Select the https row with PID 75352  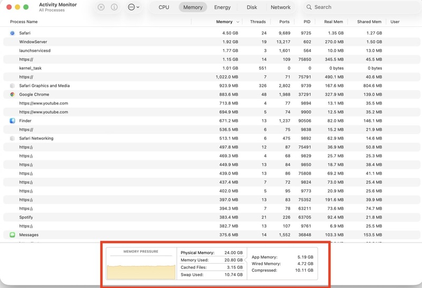(x=212, y=200)
